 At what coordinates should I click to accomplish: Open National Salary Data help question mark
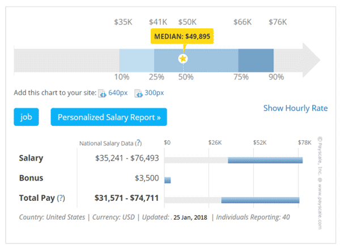point(139,143)
